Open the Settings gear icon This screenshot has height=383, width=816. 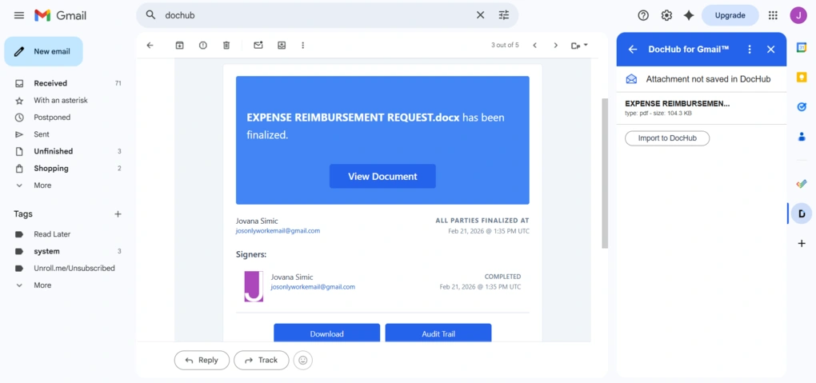click(x=666, y=16)
